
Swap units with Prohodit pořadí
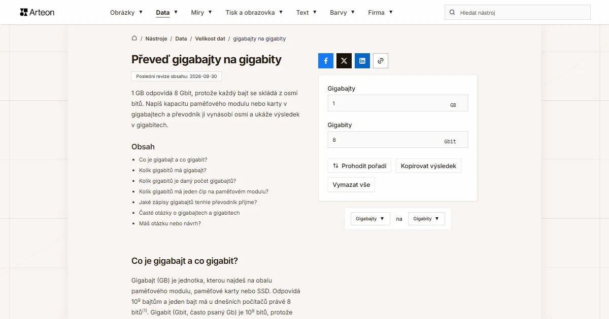pos(359,166)
